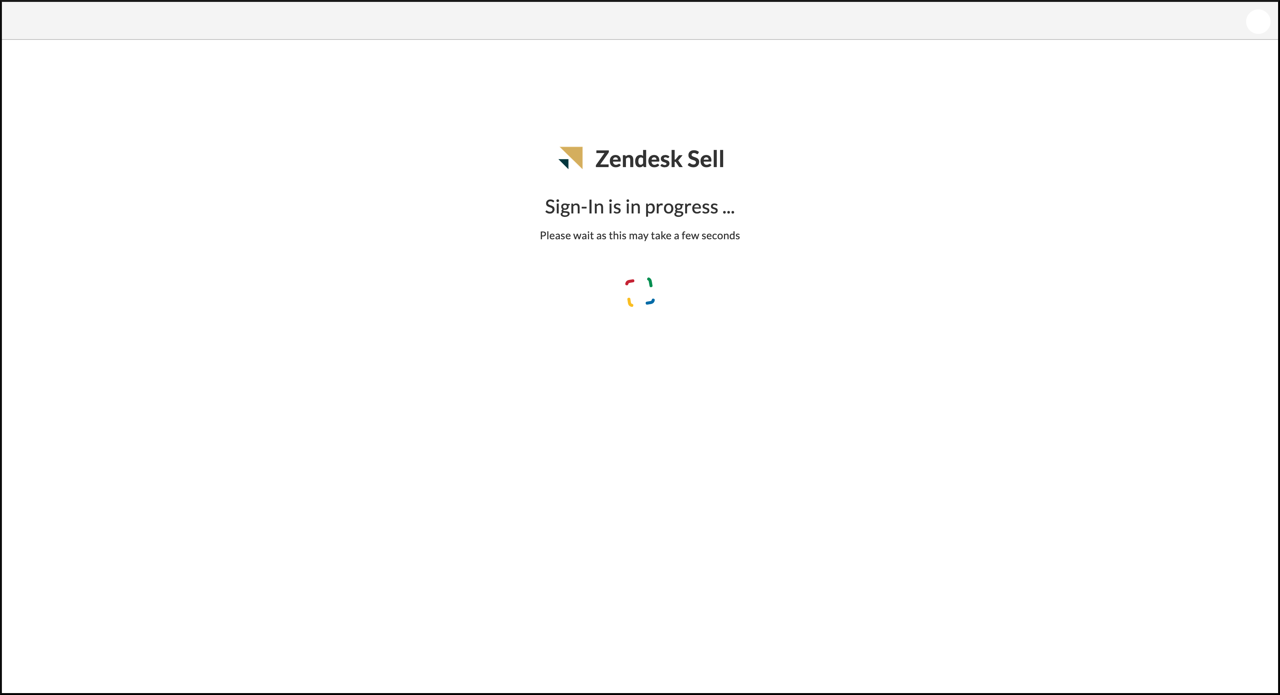Click the center of the multicolor loading spinner
This screenshot has height=695, width=1280.
point(640,292)
